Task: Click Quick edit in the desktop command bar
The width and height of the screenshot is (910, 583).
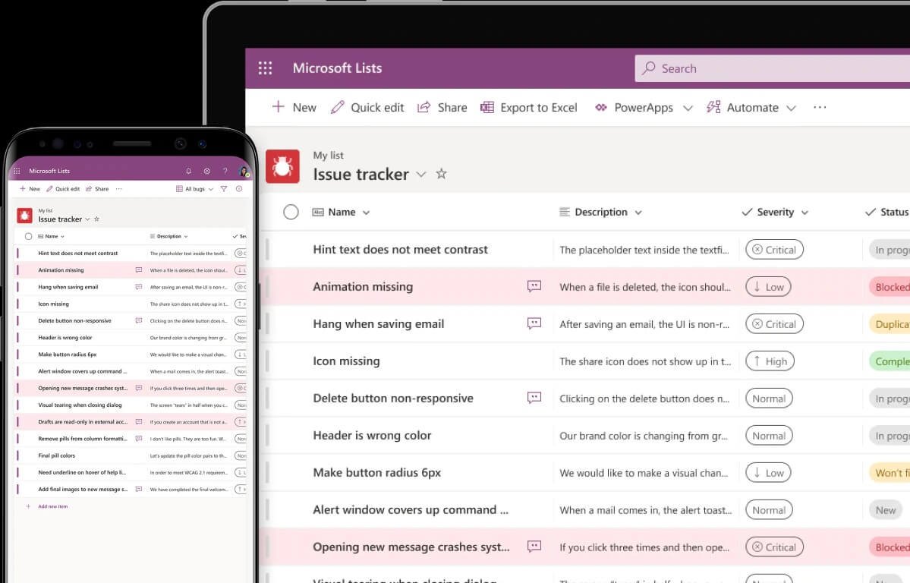Action: coord(367,108)
